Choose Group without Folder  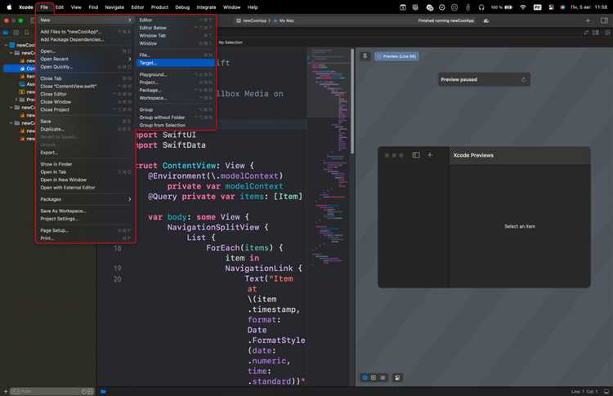pyautogui.click(x=176, y=118)
